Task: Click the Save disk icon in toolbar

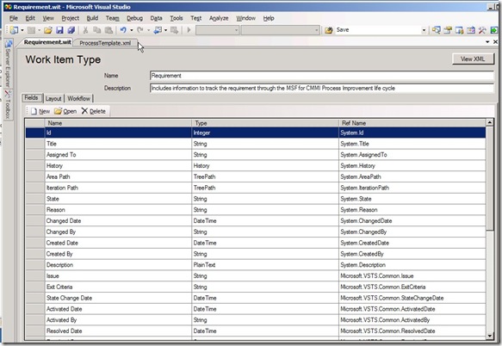Action: (x=59, y=30)
